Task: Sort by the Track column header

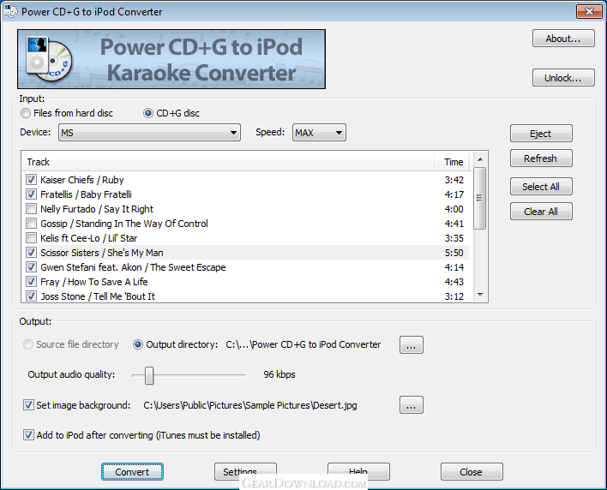Action: click(x=228, y=162)
